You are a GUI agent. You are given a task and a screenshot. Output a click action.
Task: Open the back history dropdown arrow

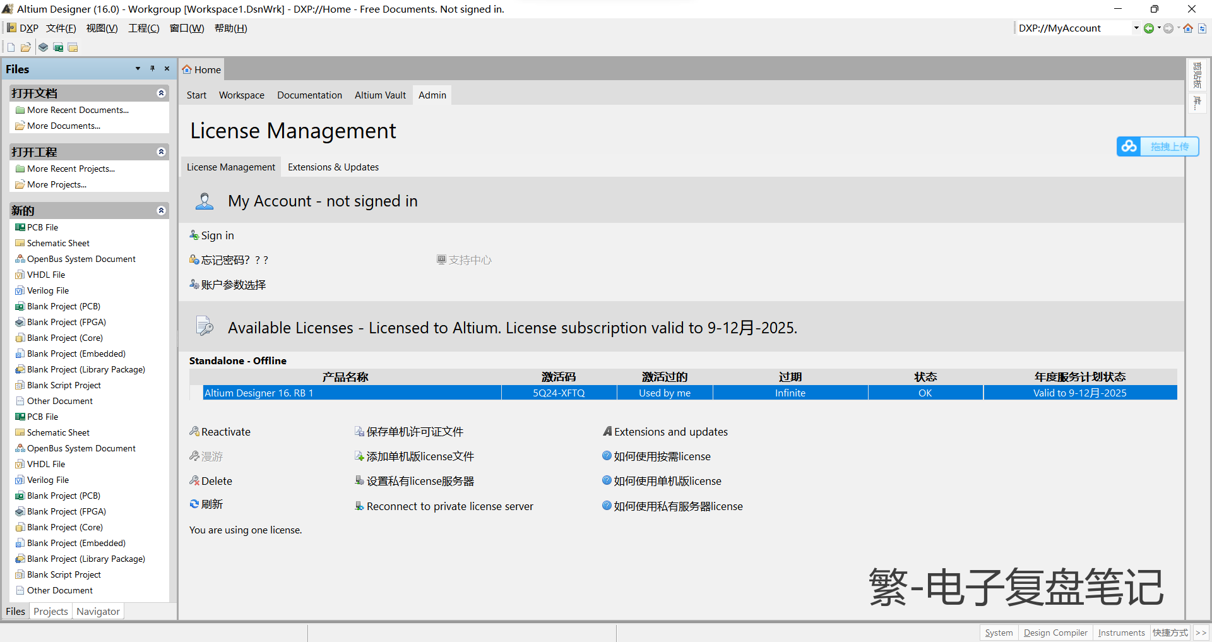1159,28
